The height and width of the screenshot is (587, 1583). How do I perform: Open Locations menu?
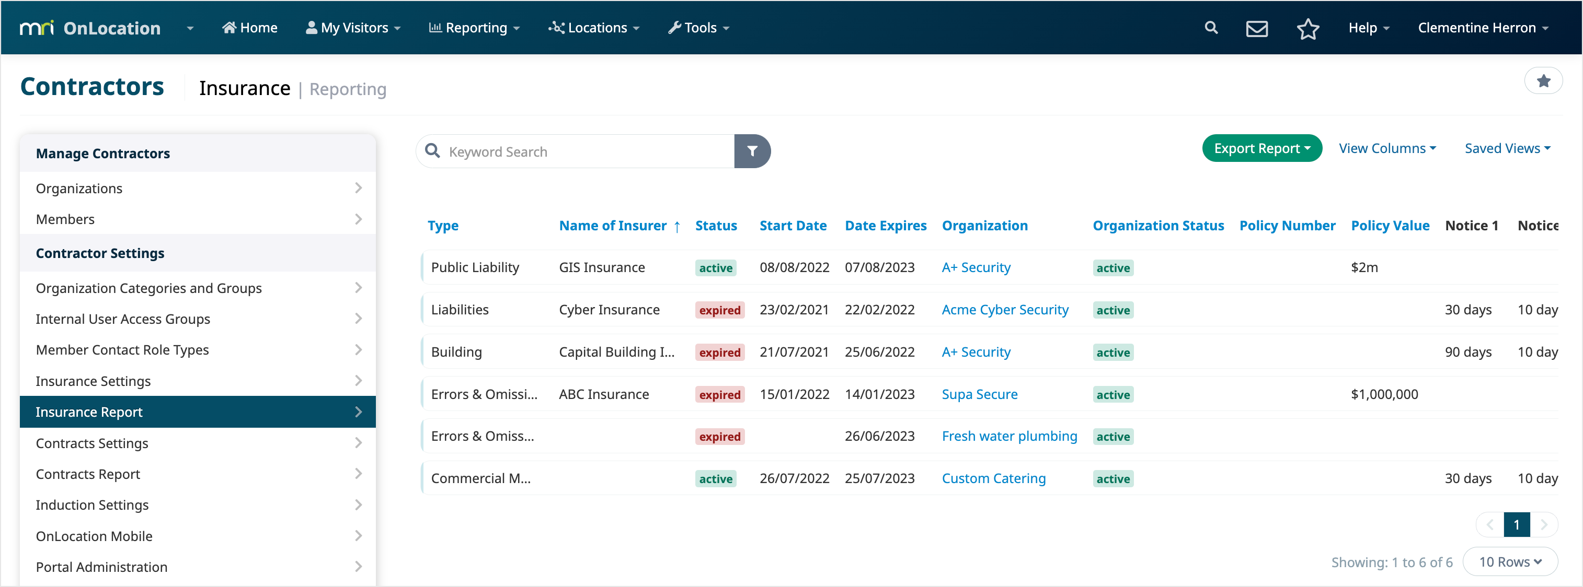(x=594, y=28)
